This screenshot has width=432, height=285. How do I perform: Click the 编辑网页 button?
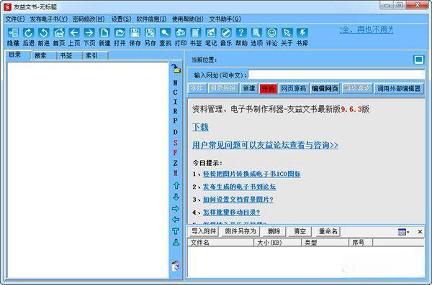325,88
